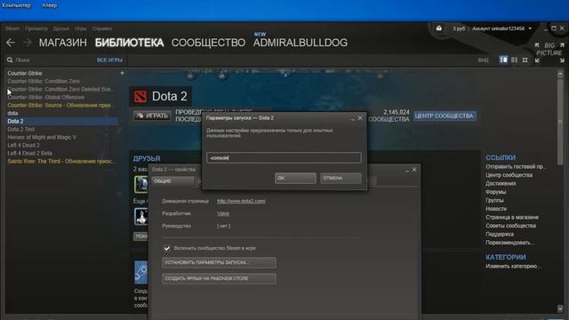Select Left 4 Dead 2 Beta
The width and height of the screenshot is (569, 320).
(x=29, y=153)
